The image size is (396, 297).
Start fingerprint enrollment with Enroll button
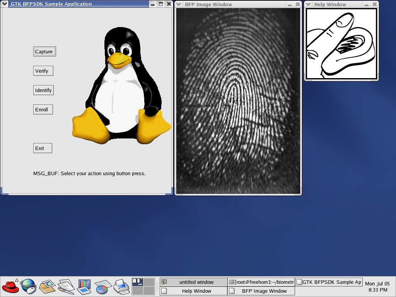[x=43, y=109]
